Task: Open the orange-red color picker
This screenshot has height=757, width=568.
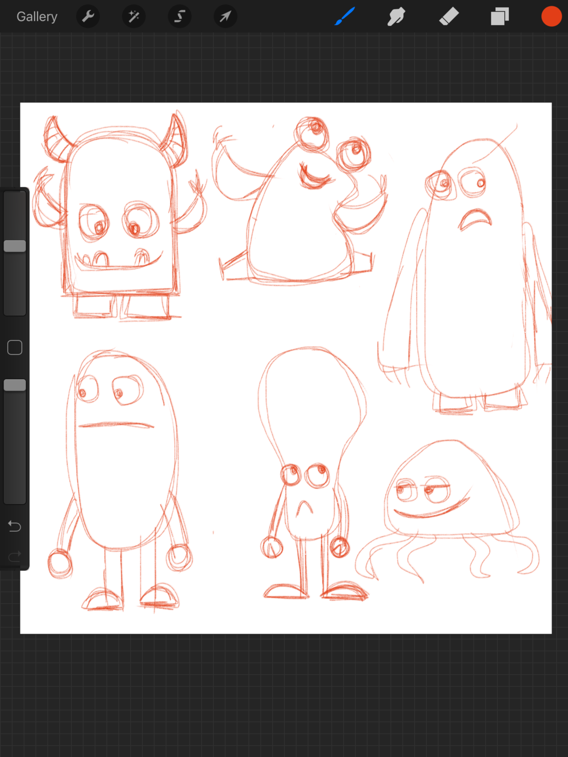Action: pyautogui.click(x=551, y=17)
